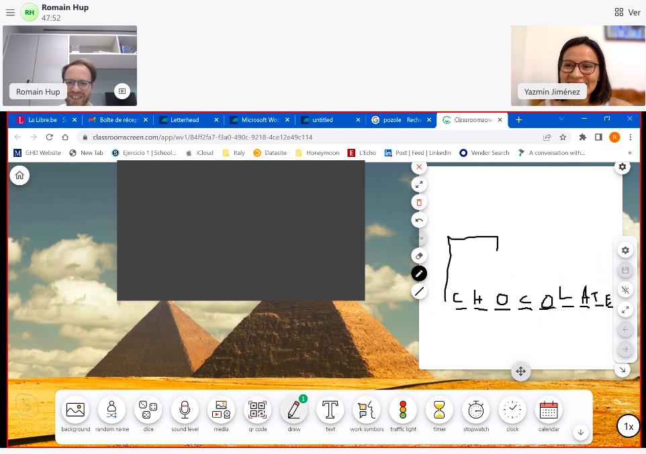Toggle the straight line drawing tool

click(419, 291)
